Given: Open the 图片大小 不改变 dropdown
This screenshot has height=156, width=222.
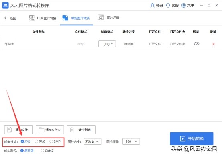Looking at the screenshot, I should [92, 142].
